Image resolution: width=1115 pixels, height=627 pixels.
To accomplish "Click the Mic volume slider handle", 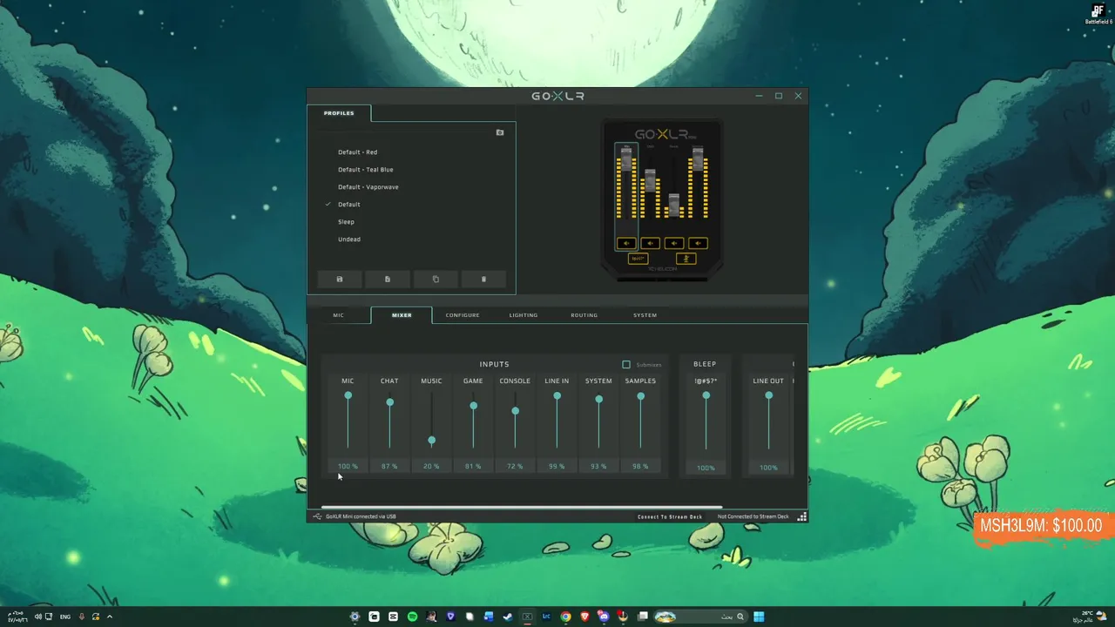I will tap(348, 396).
